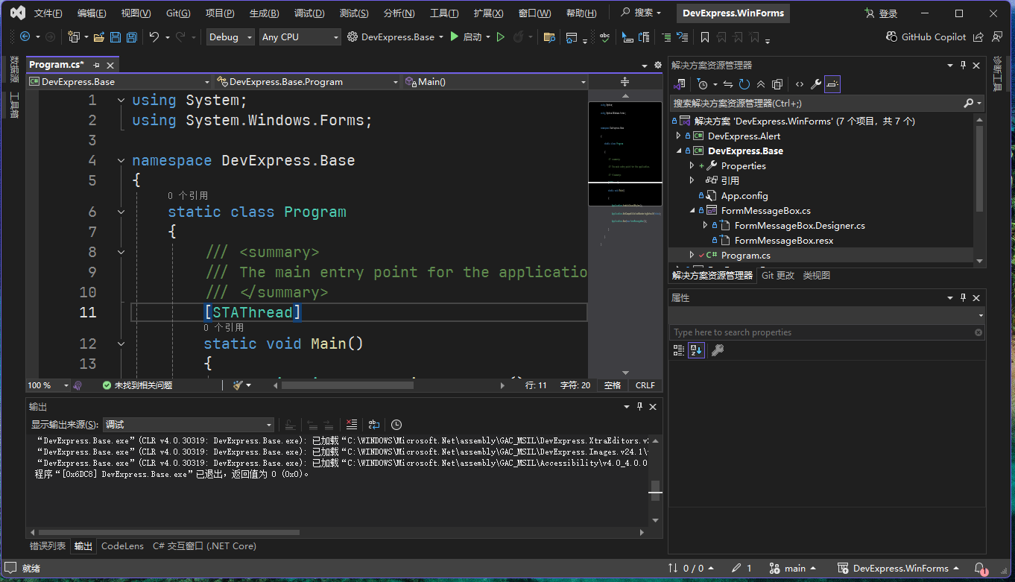
Task: Select FormMessageBox.resx in Solution Explorer
Action: pos(784,240)
